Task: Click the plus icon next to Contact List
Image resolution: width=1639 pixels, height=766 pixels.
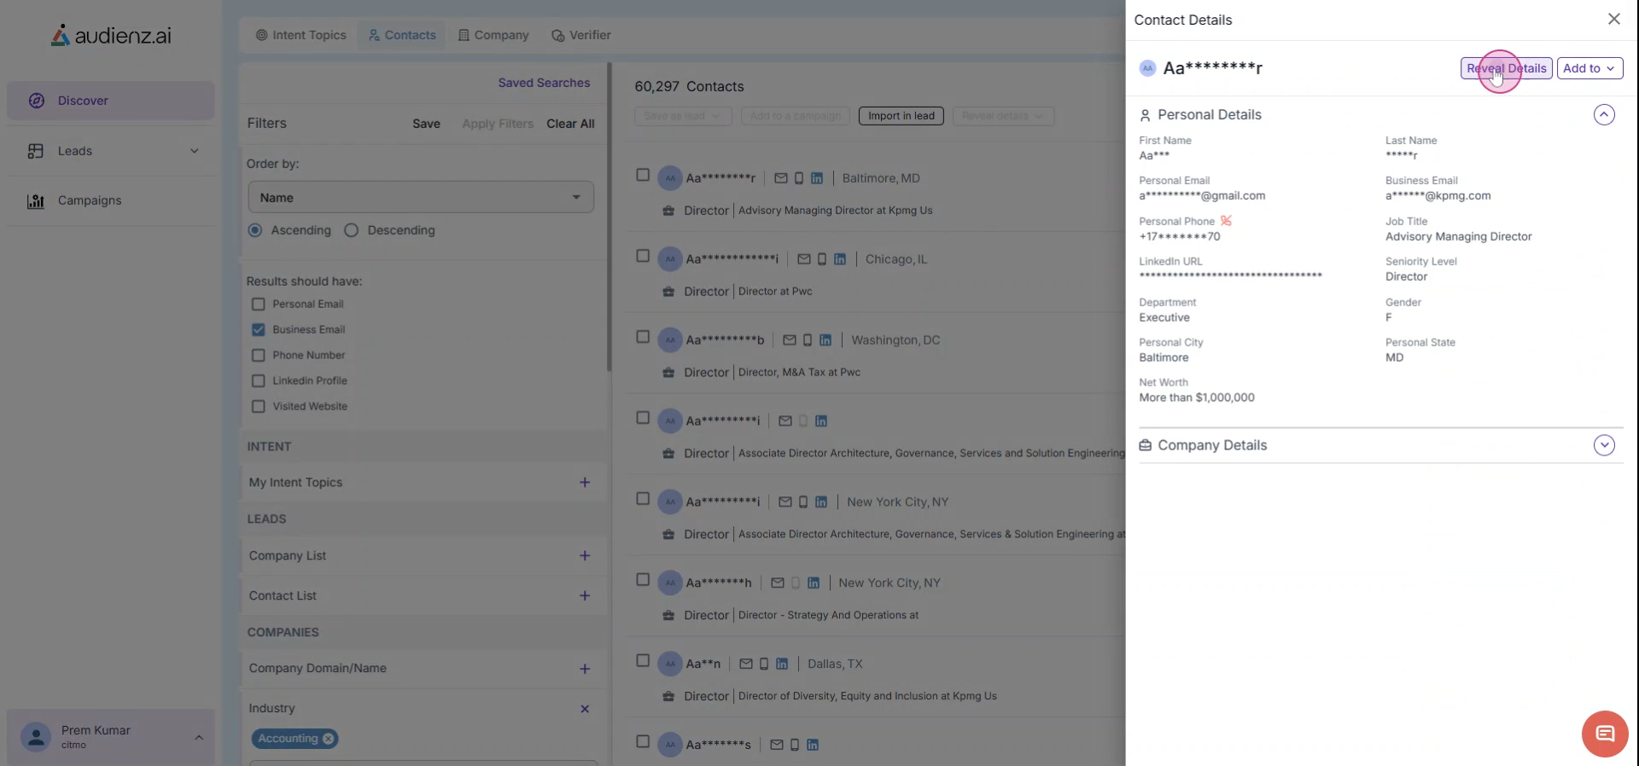Action: pyautogui.click(x=585, y=596)
